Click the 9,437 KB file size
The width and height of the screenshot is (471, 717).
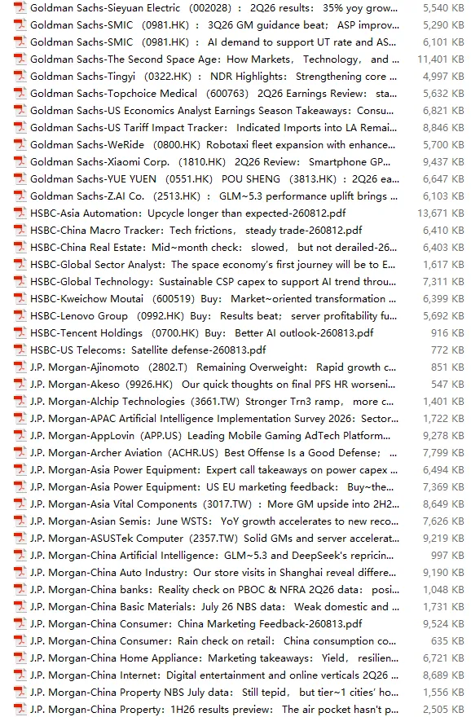443,162
